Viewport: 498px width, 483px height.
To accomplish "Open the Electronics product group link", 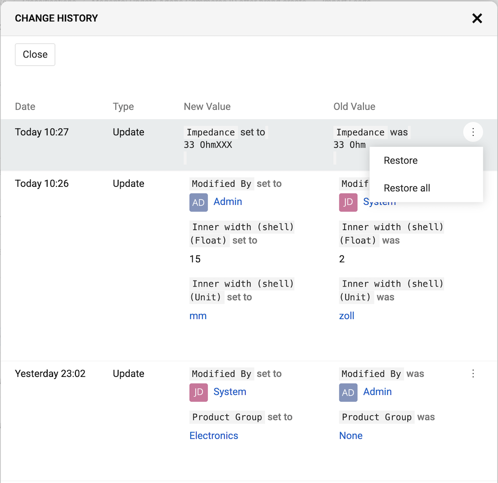I will (x=214, y=436).
